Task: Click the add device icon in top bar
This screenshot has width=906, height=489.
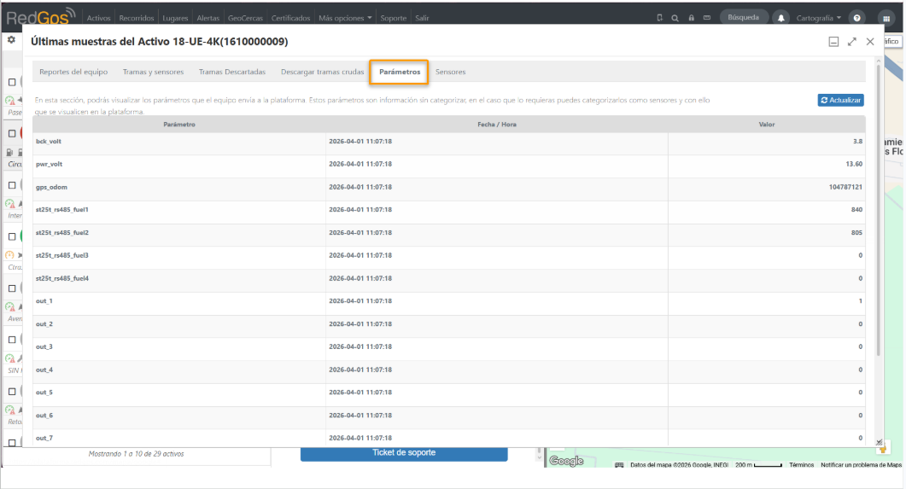Action: click(x=659, y=18)
